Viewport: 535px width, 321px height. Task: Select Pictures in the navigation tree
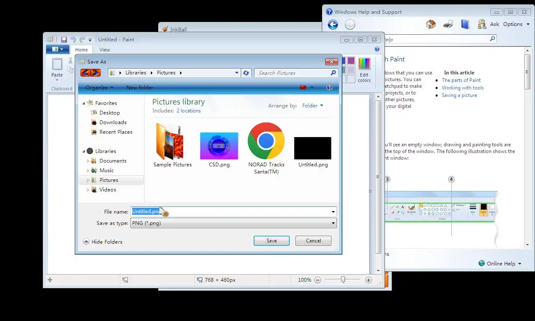[x=109, y=180]
